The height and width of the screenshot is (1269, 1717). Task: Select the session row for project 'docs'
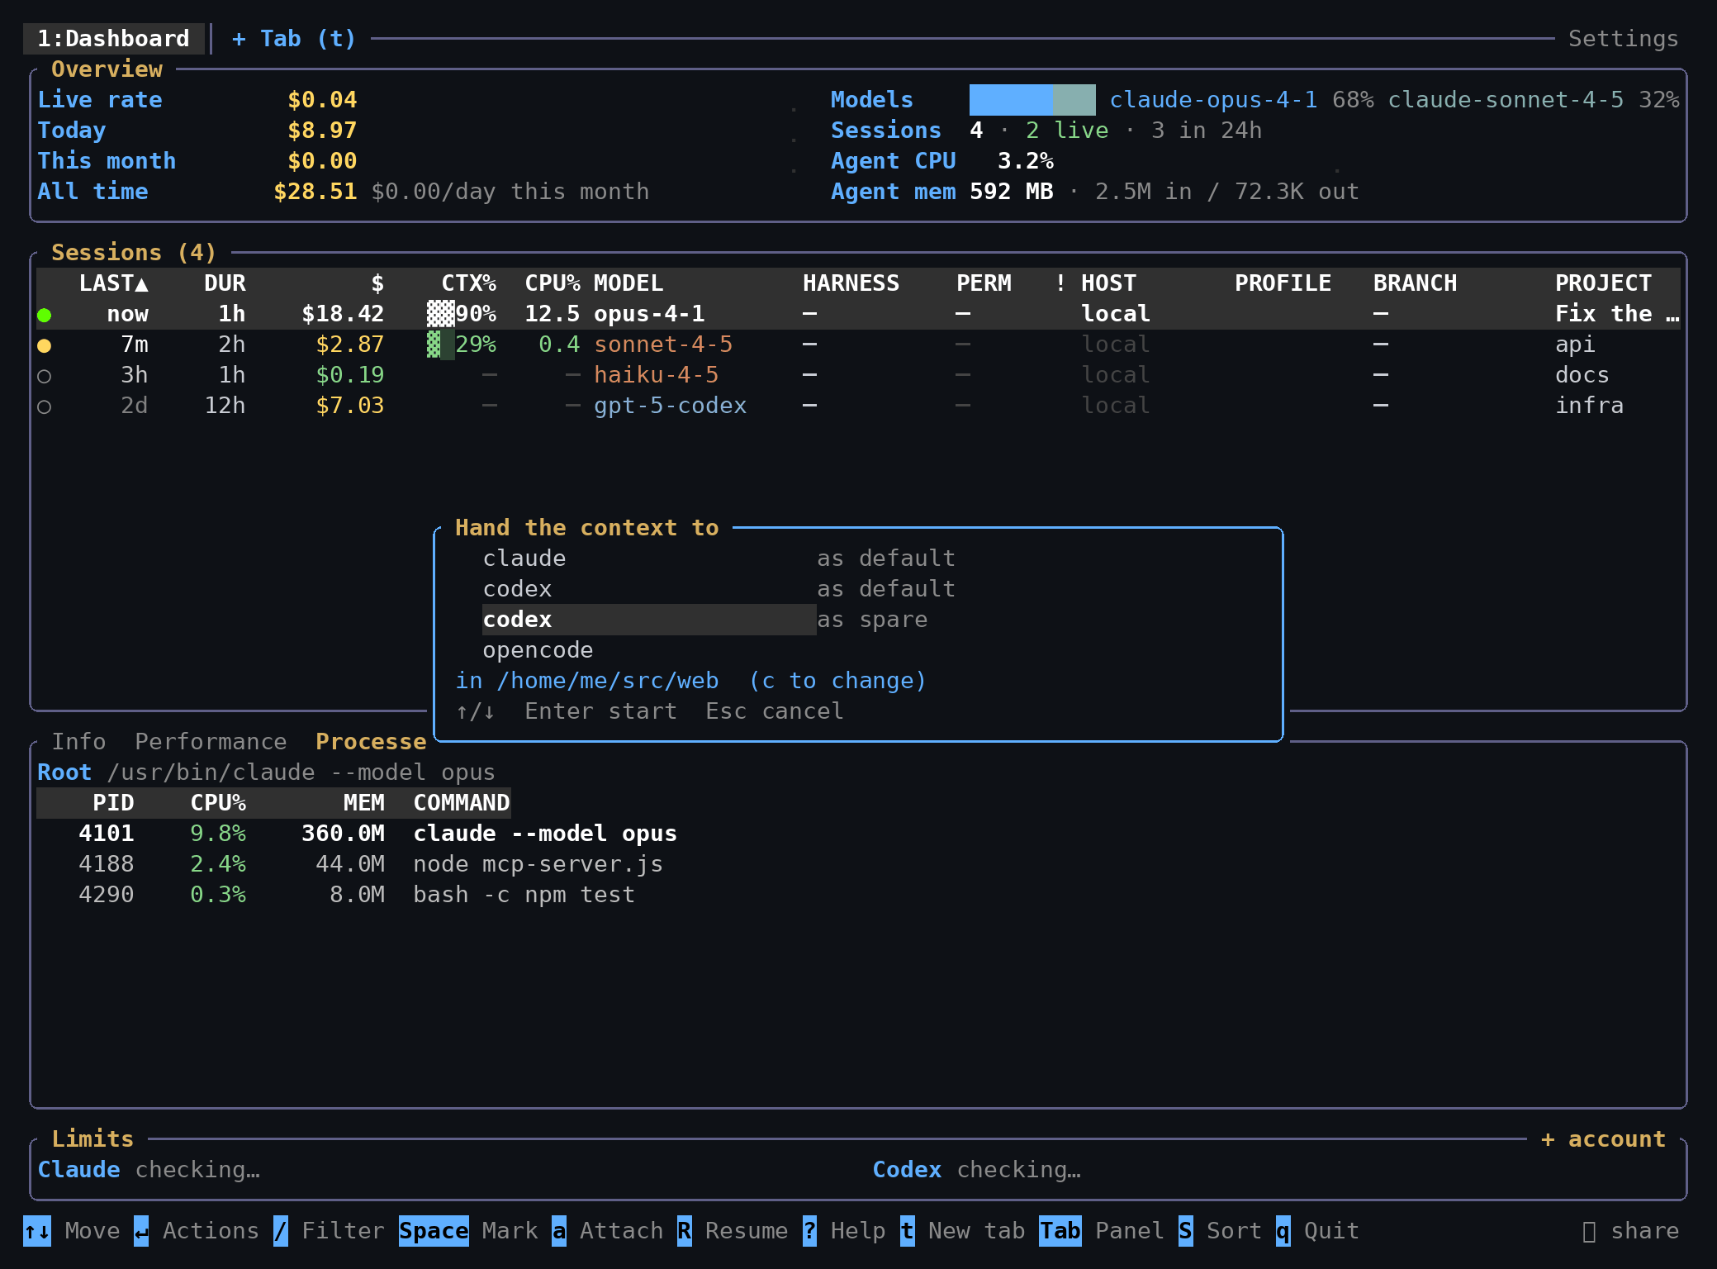tap(858, 375)
